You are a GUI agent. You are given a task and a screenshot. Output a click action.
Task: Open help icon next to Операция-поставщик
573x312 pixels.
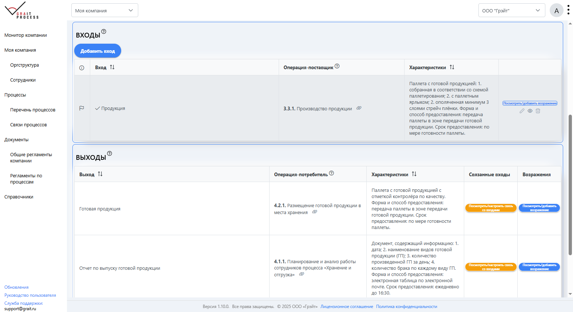pos(337,66)
